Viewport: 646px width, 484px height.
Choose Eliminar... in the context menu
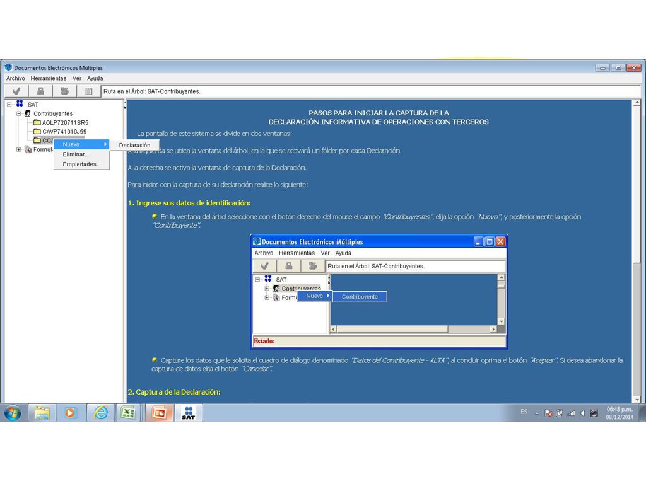point(81,154)
